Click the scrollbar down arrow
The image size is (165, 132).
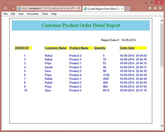(162, 125)
